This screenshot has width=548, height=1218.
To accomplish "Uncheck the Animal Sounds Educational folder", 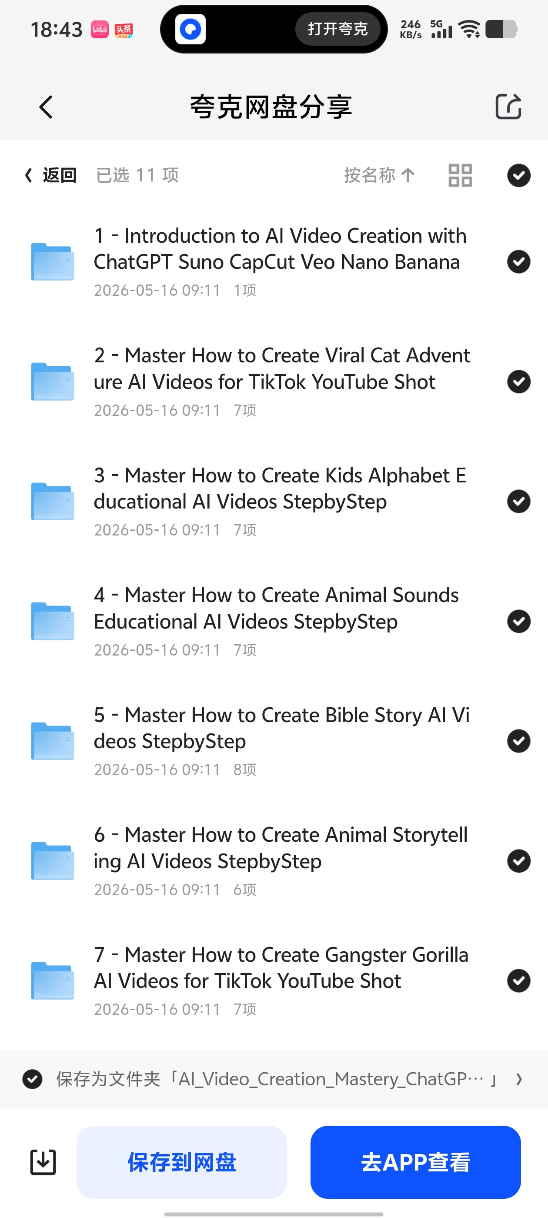I will coord(519,621).
